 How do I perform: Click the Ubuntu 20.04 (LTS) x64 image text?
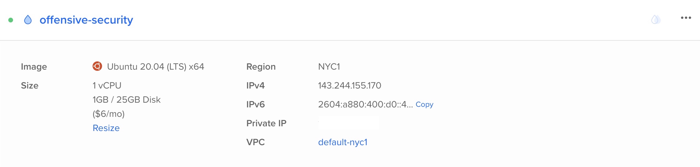pyautogui.click(x=156, y=67)
